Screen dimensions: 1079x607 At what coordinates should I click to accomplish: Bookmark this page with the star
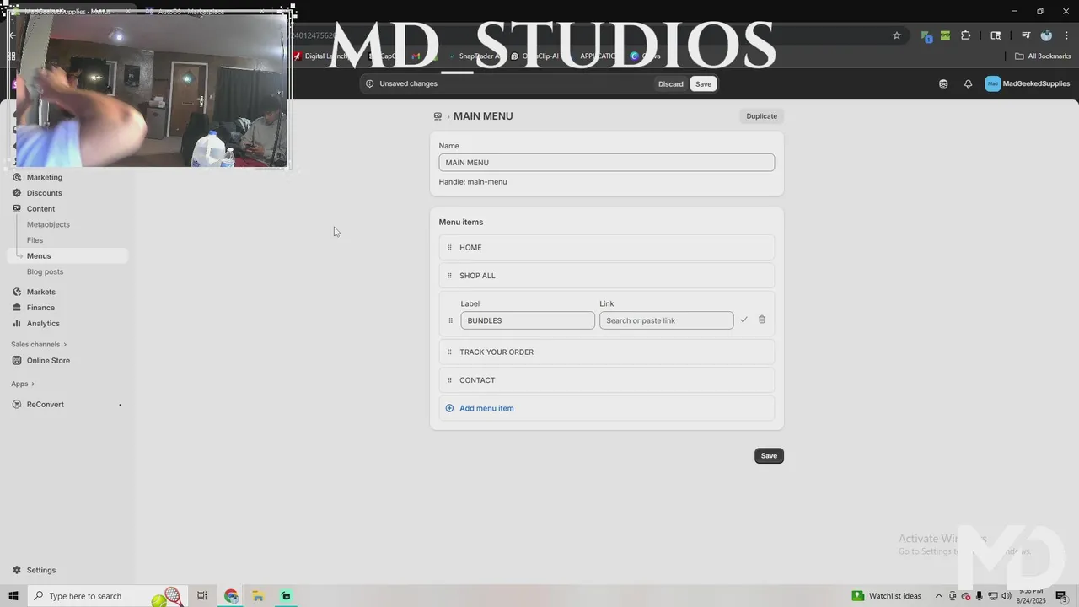point(897,35)
